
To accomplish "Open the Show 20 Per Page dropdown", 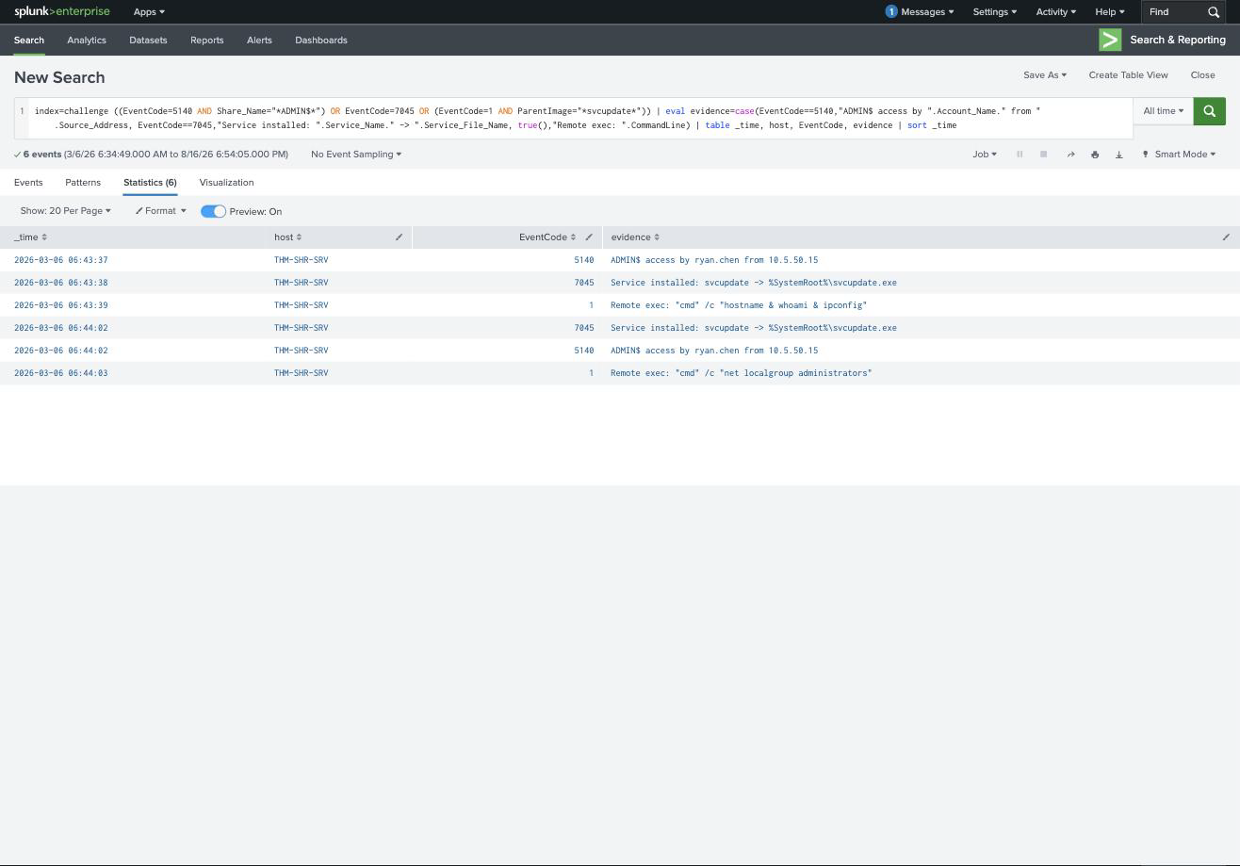I will click(x=65, y=211).
